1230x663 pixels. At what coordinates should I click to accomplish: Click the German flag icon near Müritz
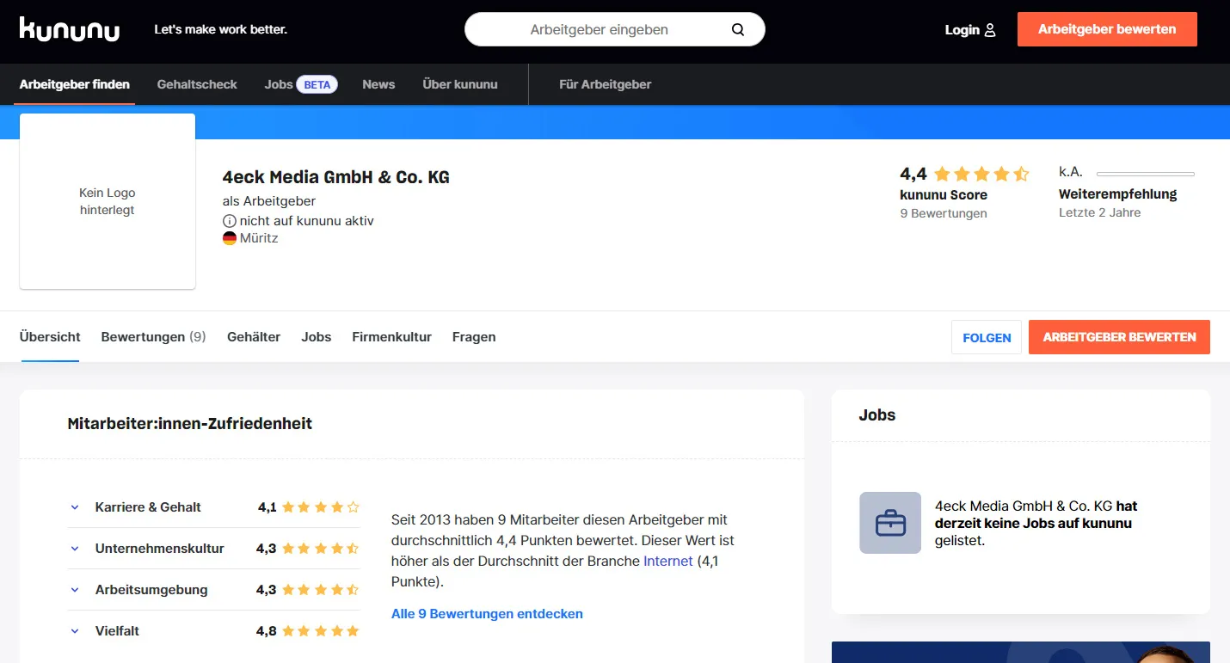coord(230,238)
